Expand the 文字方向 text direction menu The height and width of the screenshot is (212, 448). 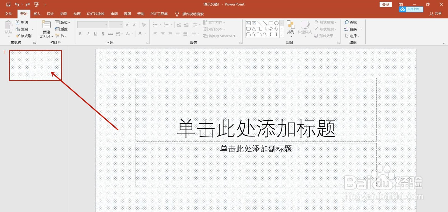(214, 22)
